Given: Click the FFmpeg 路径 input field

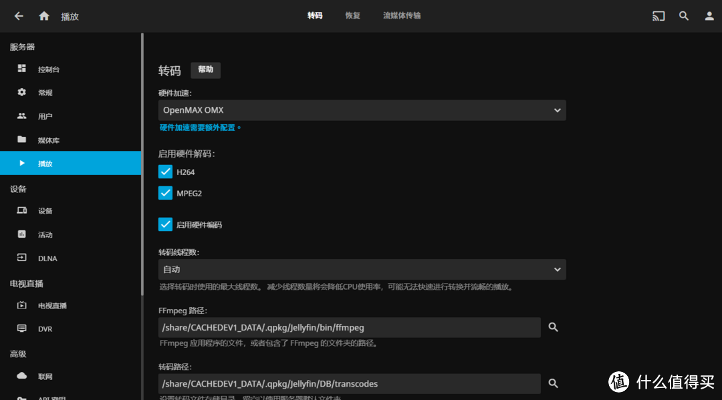Looking at the screenshot, I should 350,327.
